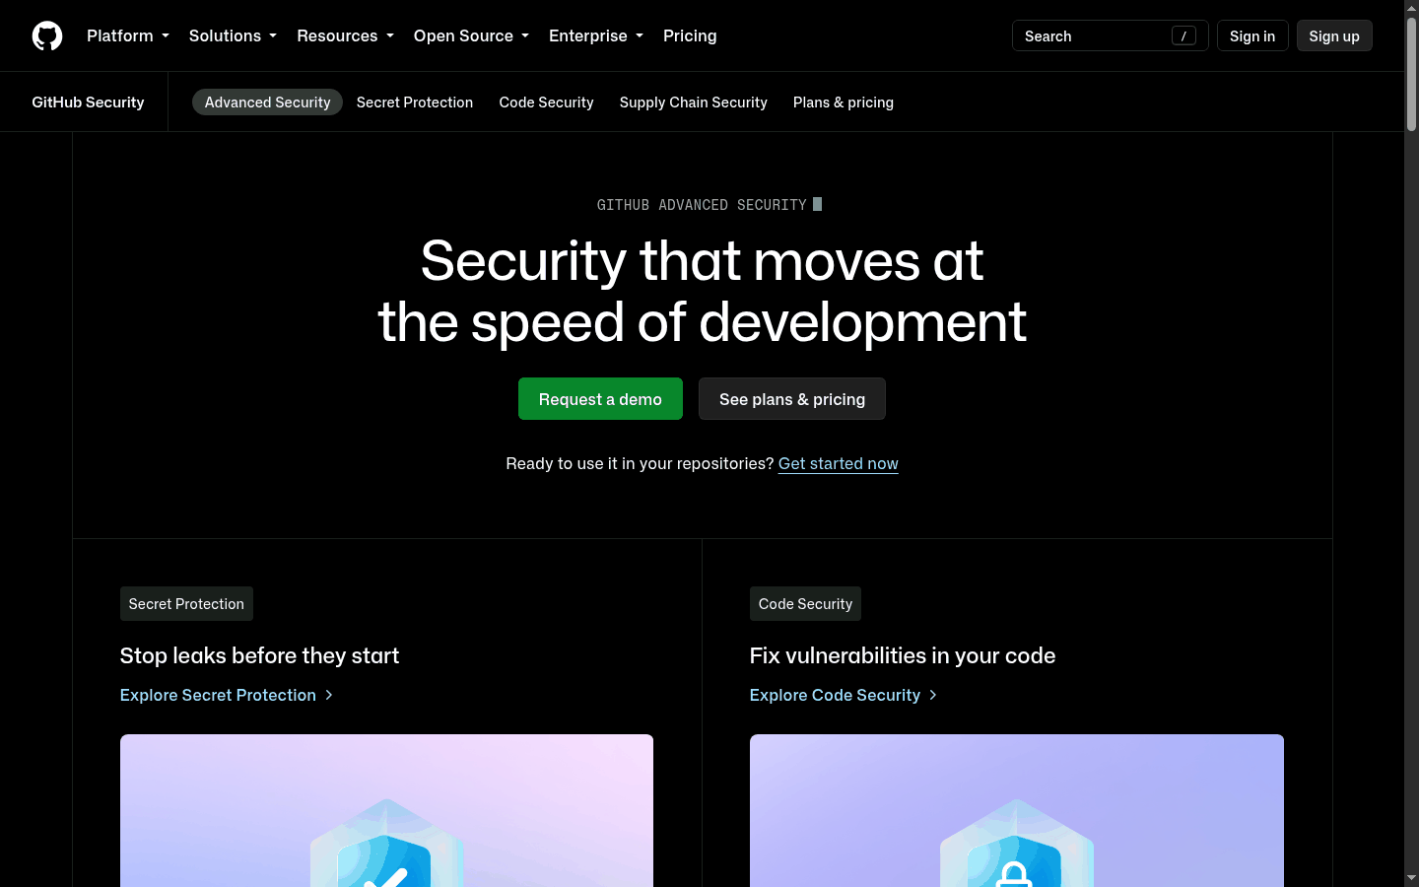The height and width of the screenshot is (887, 1419).
Task: Expand the Open Source menu
Action: [471, 35]
